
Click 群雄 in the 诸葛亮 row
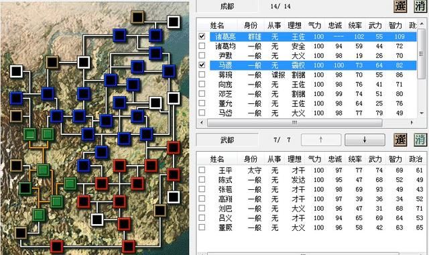pyautogui.click(x=255, y=36)
